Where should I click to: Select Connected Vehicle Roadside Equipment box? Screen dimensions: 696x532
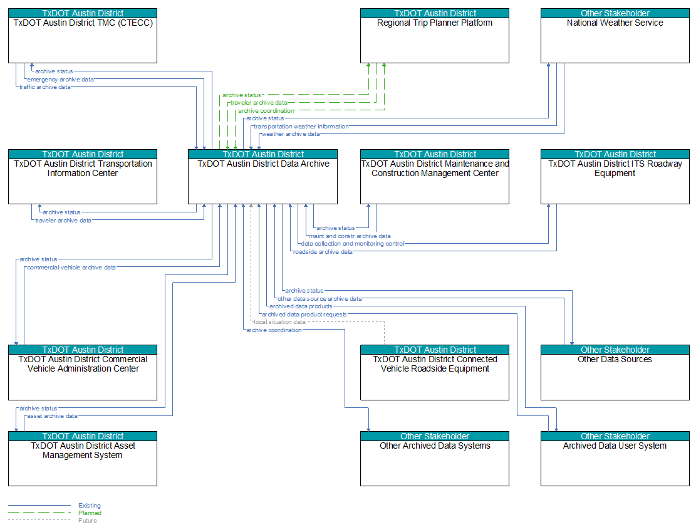(435, 373)
